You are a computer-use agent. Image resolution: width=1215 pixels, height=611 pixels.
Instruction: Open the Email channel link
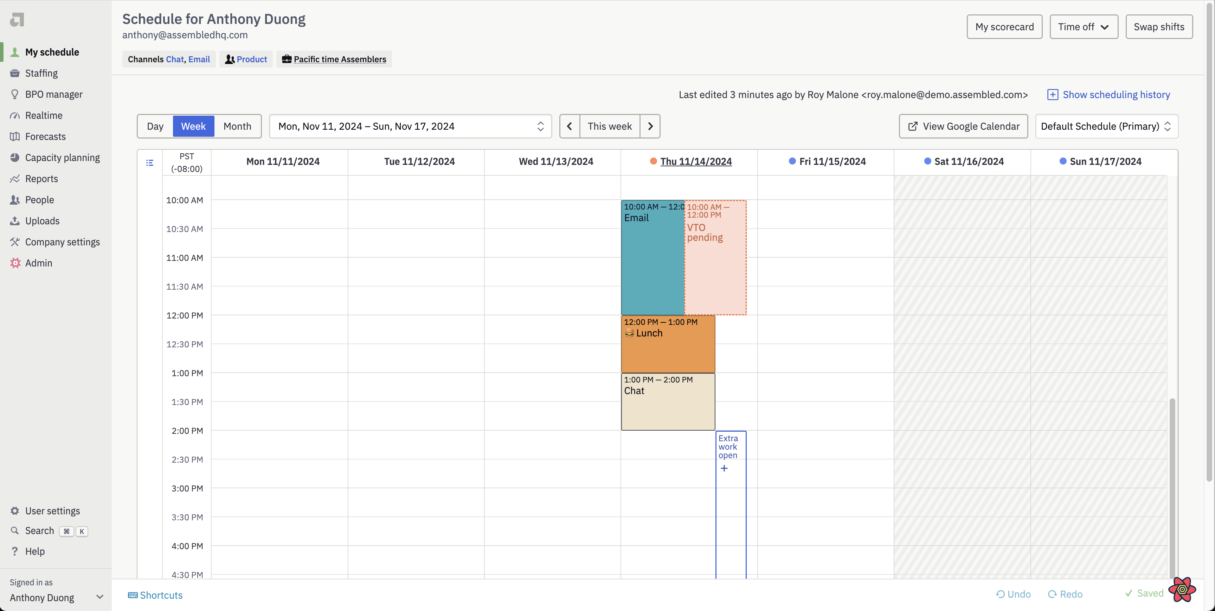click(199, 59)
